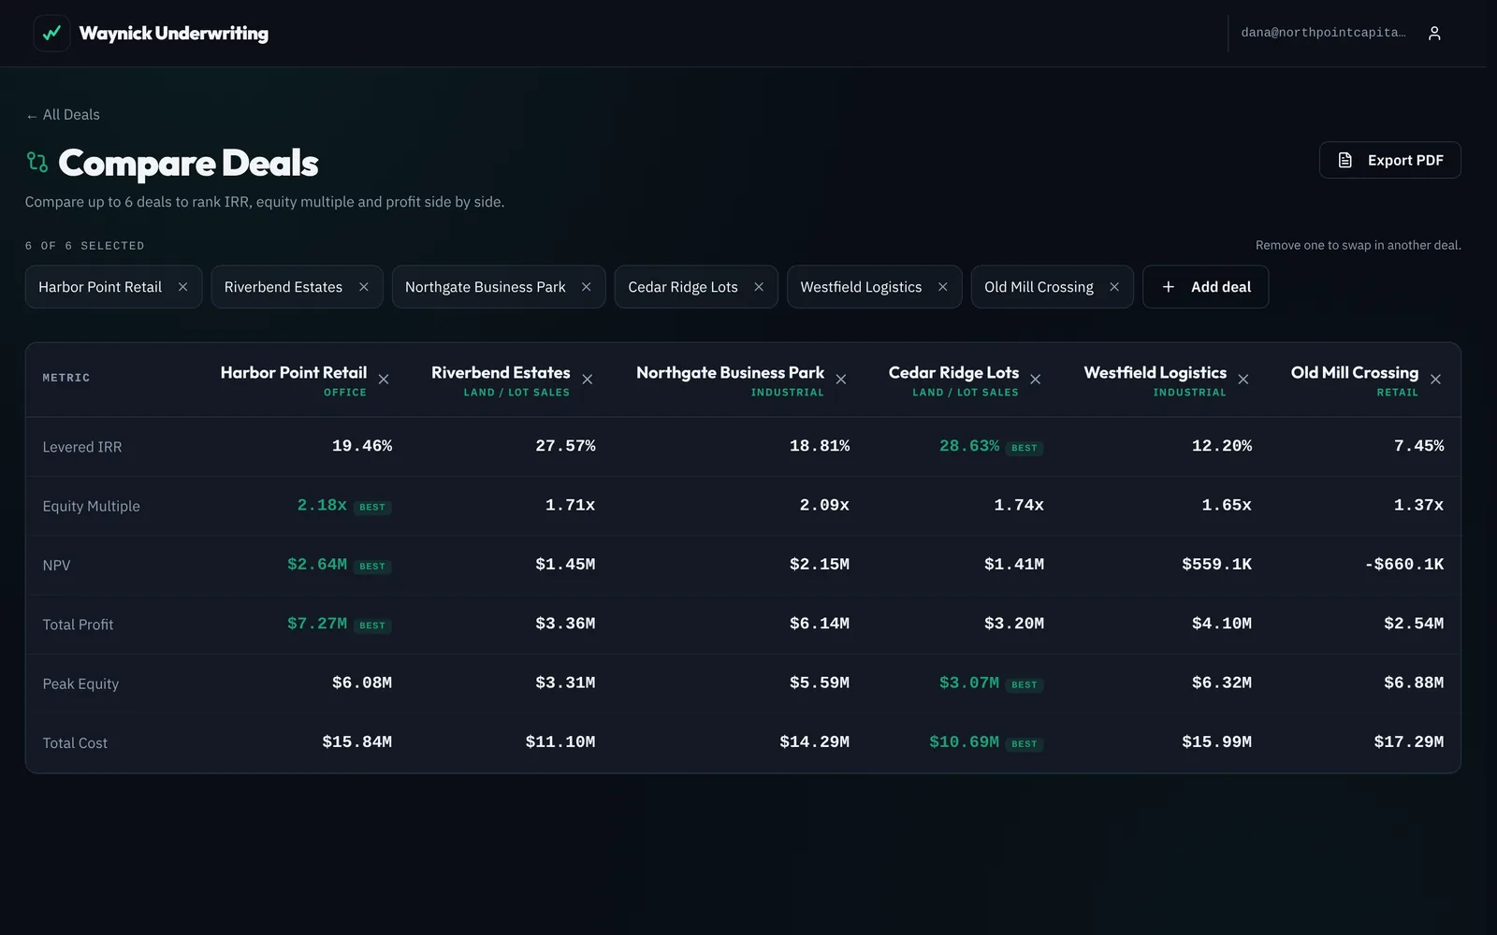
Task: Remove Cedar Ridge Lots chip with X
Action: [759, 287]
